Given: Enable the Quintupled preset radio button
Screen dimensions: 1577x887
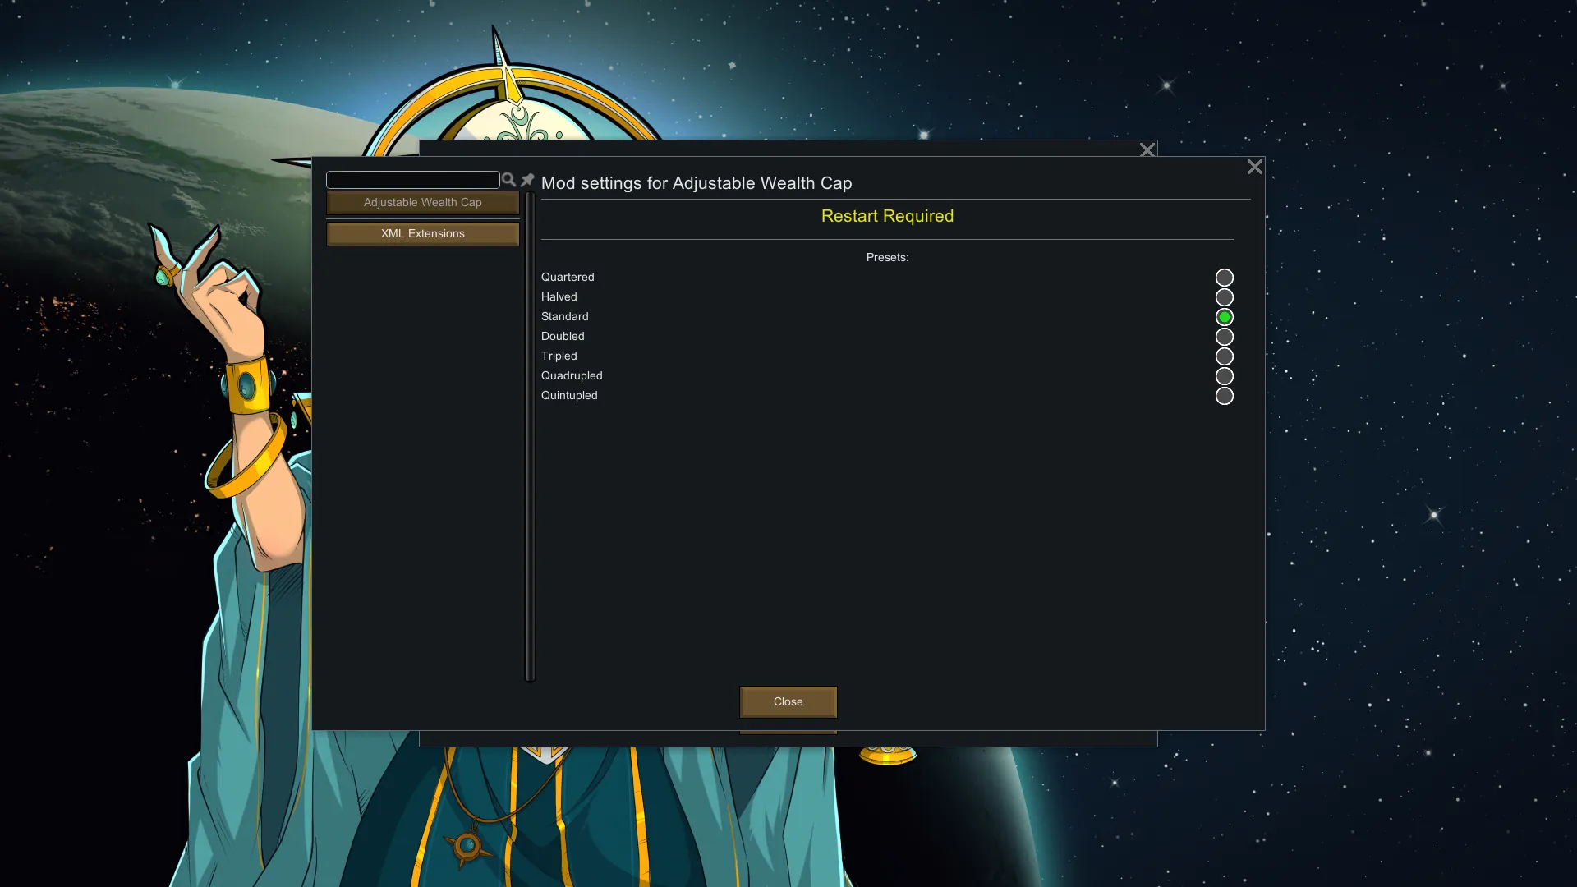Looking at the screenshot, I should pyautogui.click(x=1224, y=396).
